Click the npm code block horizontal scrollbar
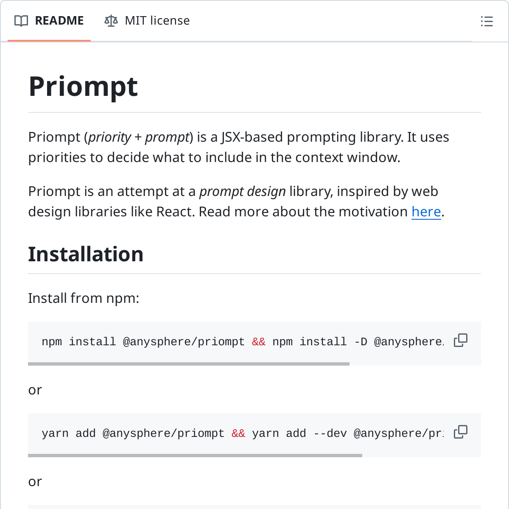The height and width of the screenshot is (509, 509). [188, 364]
